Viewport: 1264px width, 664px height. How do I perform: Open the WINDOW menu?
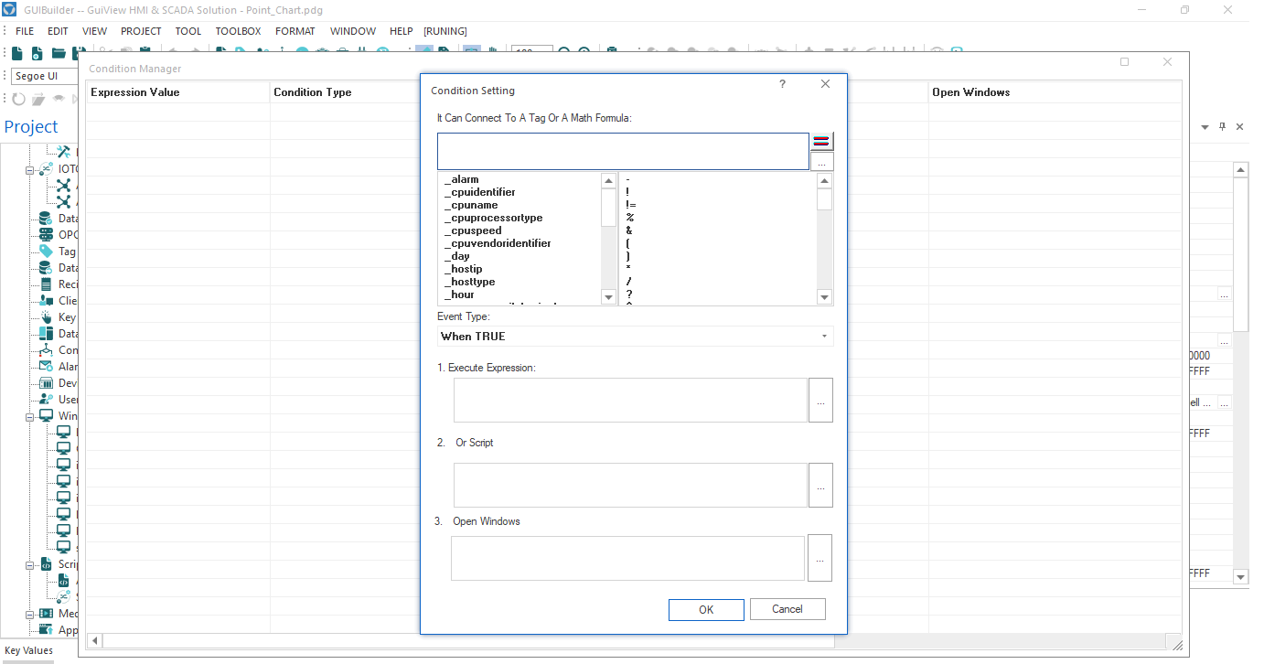point(353,31)
